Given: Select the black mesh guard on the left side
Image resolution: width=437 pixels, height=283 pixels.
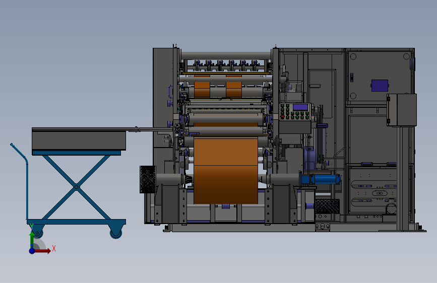Looking at the screenshot, I should point(148,179).
